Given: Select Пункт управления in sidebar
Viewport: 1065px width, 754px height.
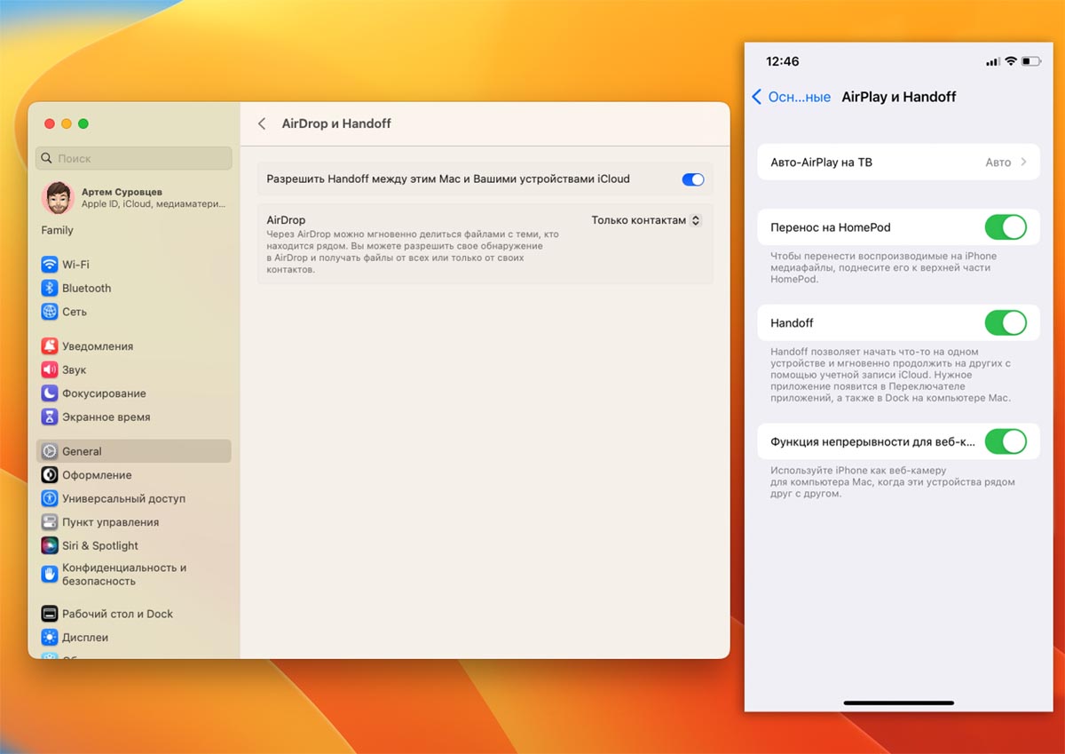Looking at the screenshot, I should tap(134, 522).
